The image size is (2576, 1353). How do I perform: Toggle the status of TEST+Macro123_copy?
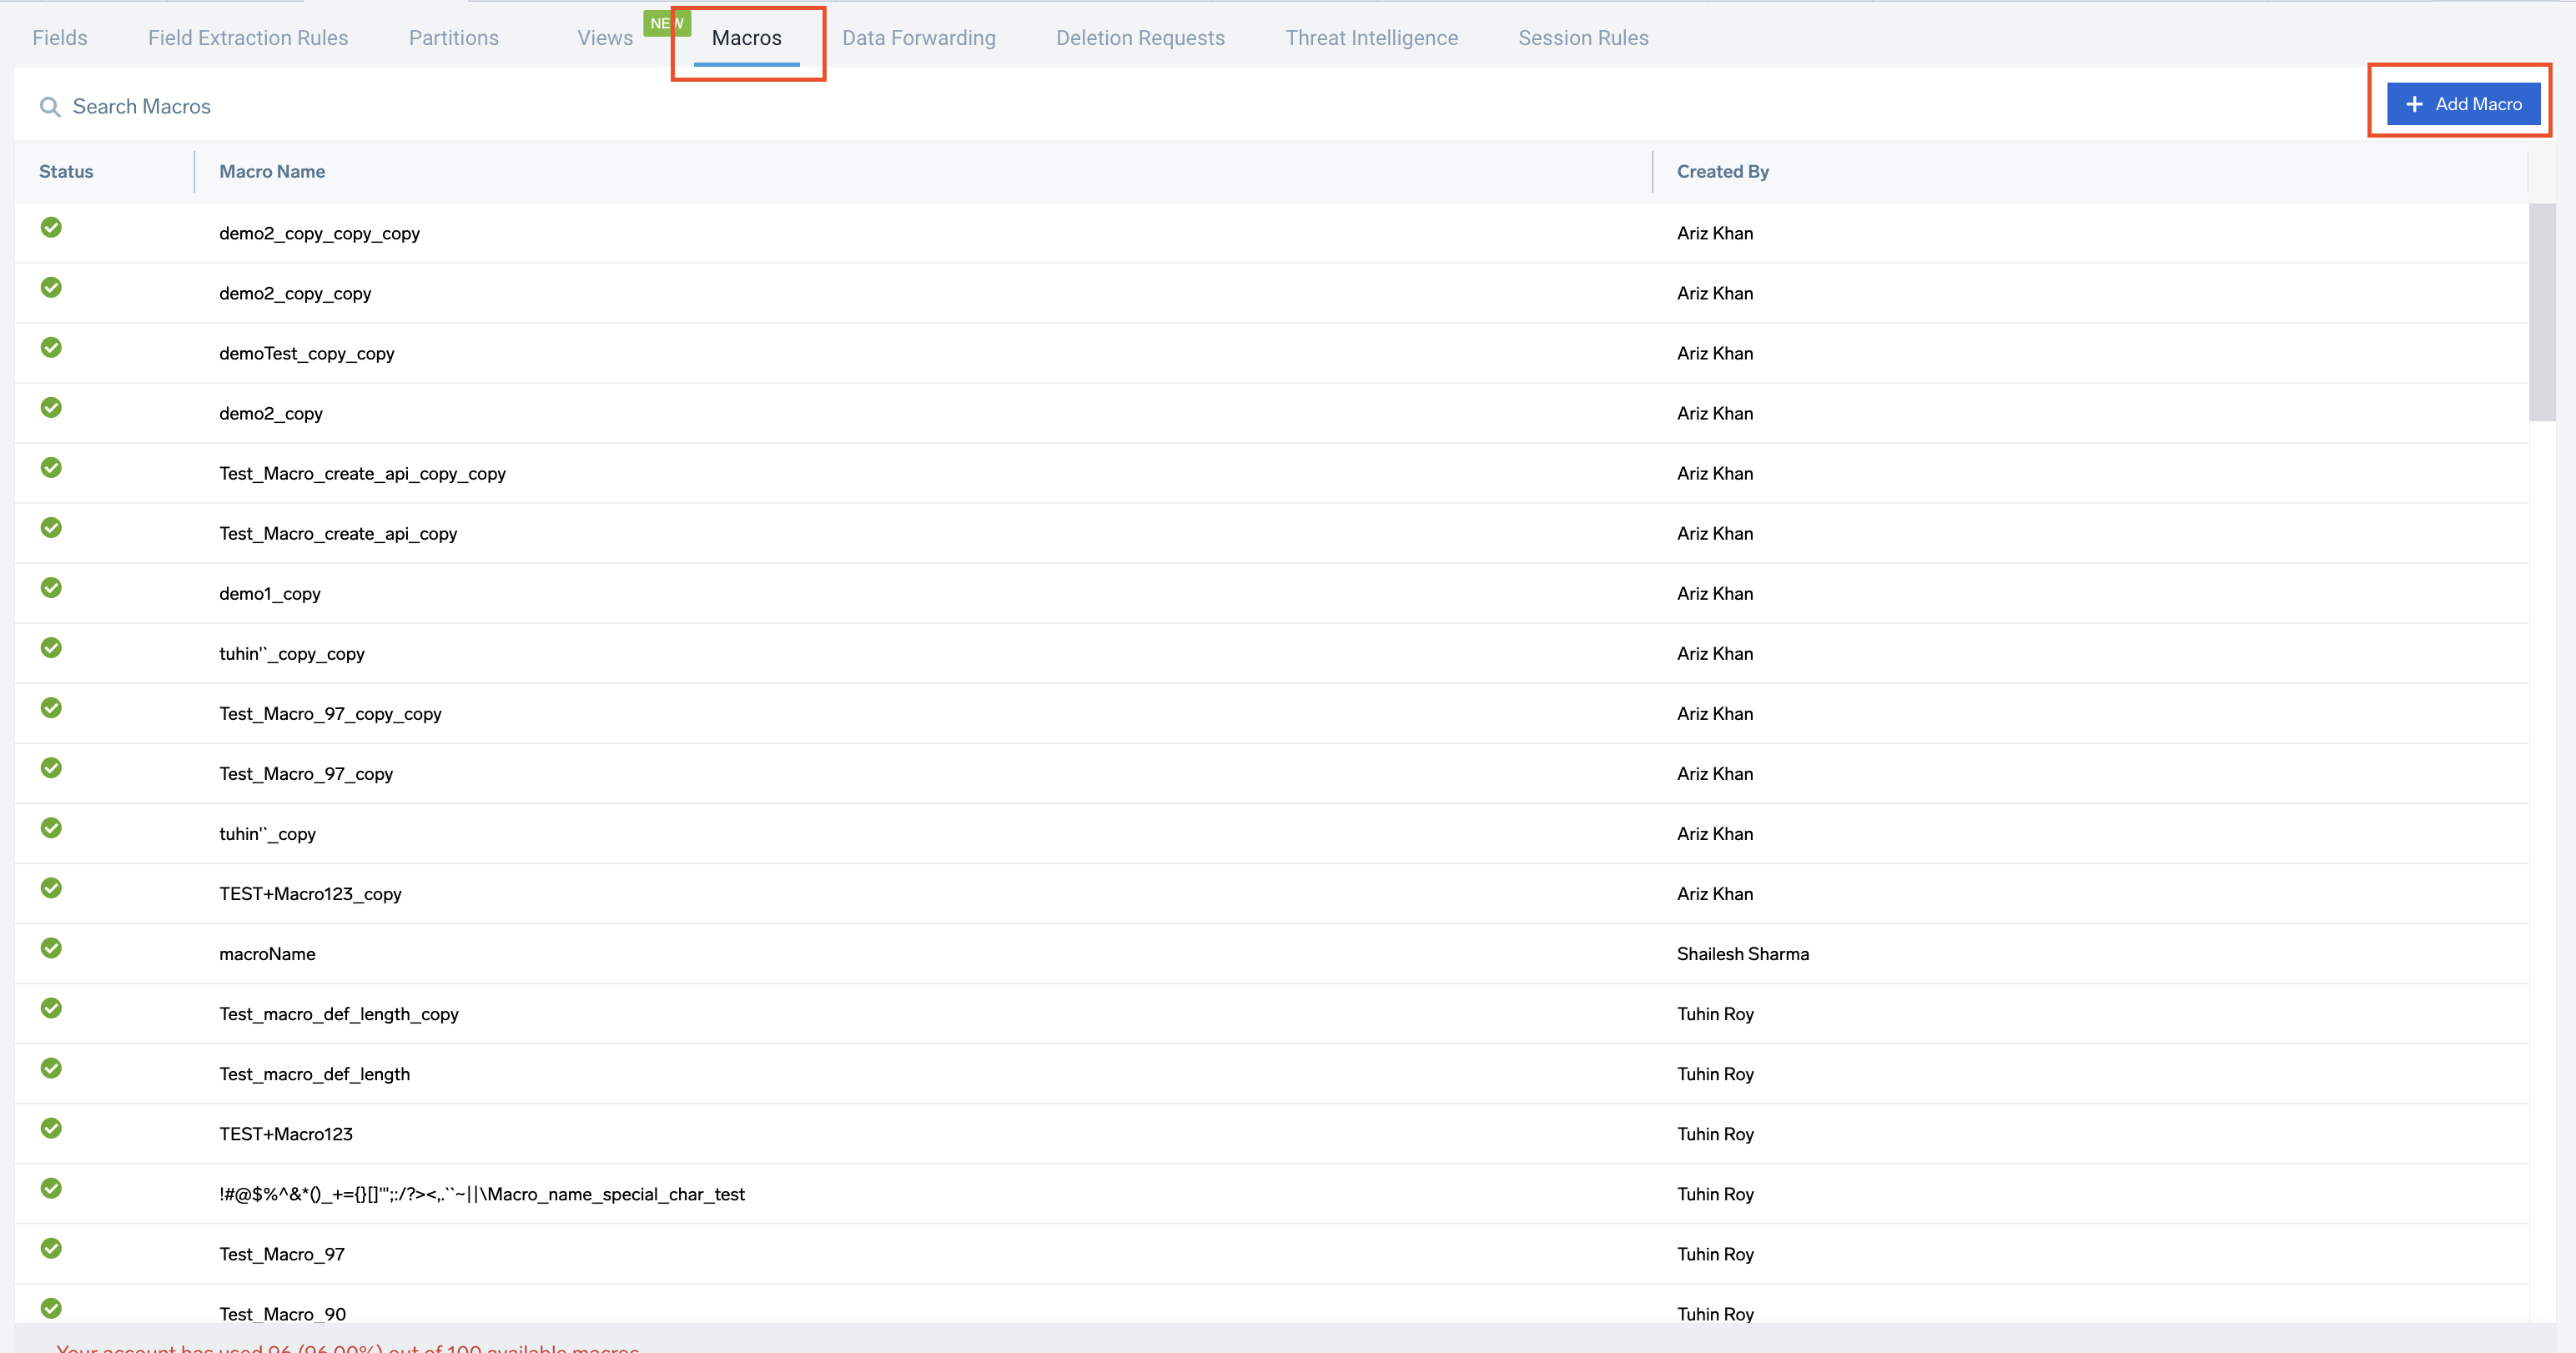pos(51,888)
